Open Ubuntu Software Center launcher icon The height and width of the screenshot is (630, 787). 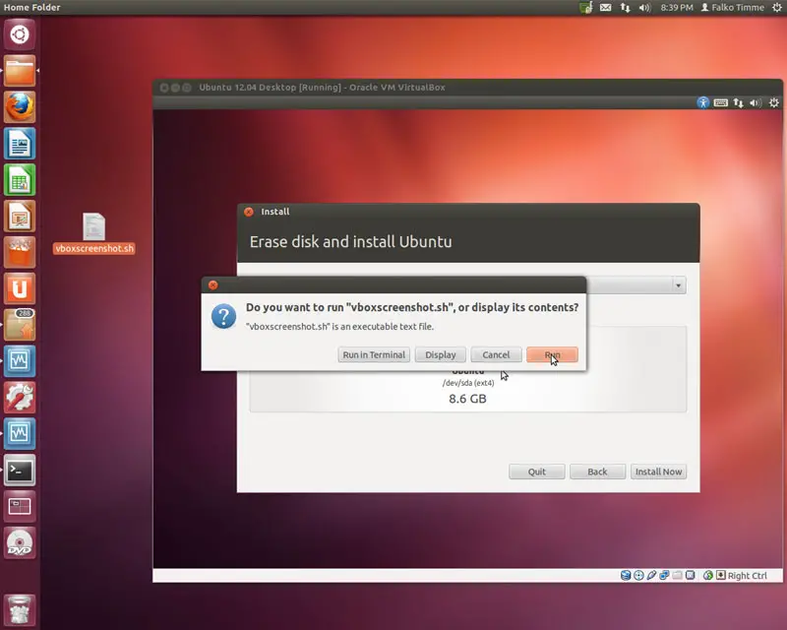click(x=20, y=252)
